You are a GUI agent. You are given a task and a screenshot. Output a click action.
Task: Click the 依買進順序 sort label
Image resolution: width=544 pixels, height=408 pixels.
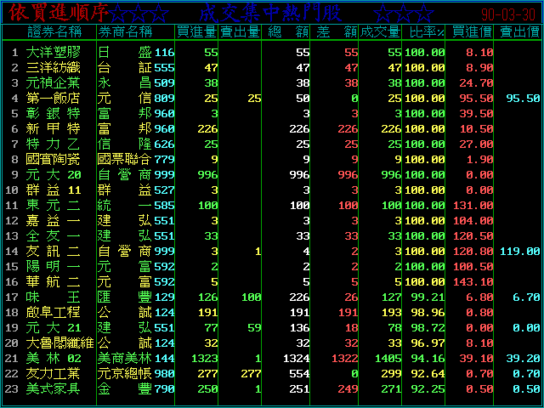tap(57, 13)
